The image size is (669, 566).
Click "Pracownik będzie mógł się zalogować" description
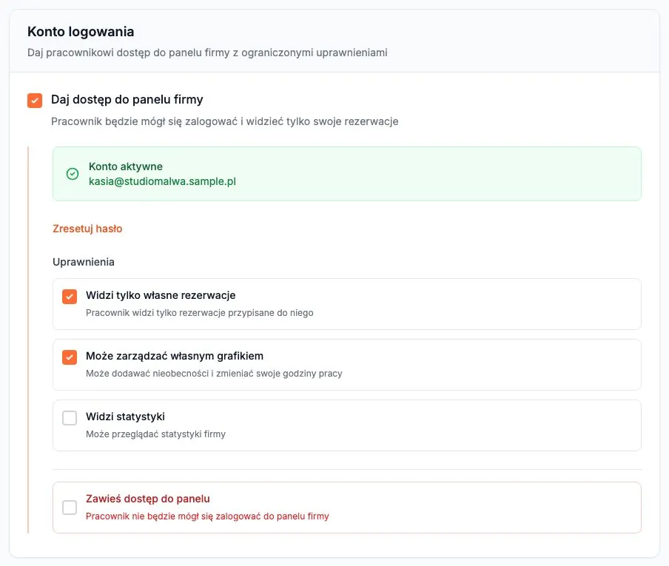click(225, 121)
